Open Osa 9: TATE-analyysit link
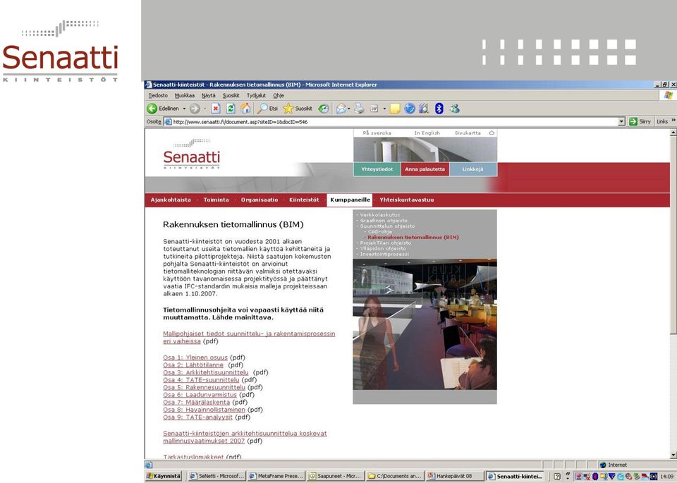 pyautogui.click(x=197, y=417)
